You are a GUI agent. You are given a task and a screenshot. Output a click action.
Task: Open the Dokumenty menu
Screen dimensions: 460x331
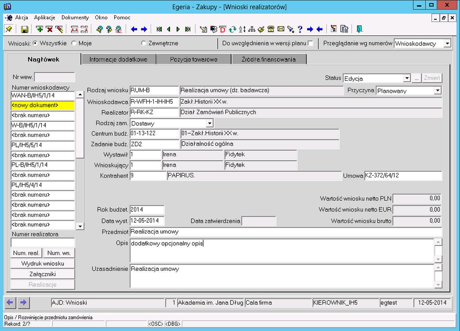pyautogui.click(x=75, y=18)
